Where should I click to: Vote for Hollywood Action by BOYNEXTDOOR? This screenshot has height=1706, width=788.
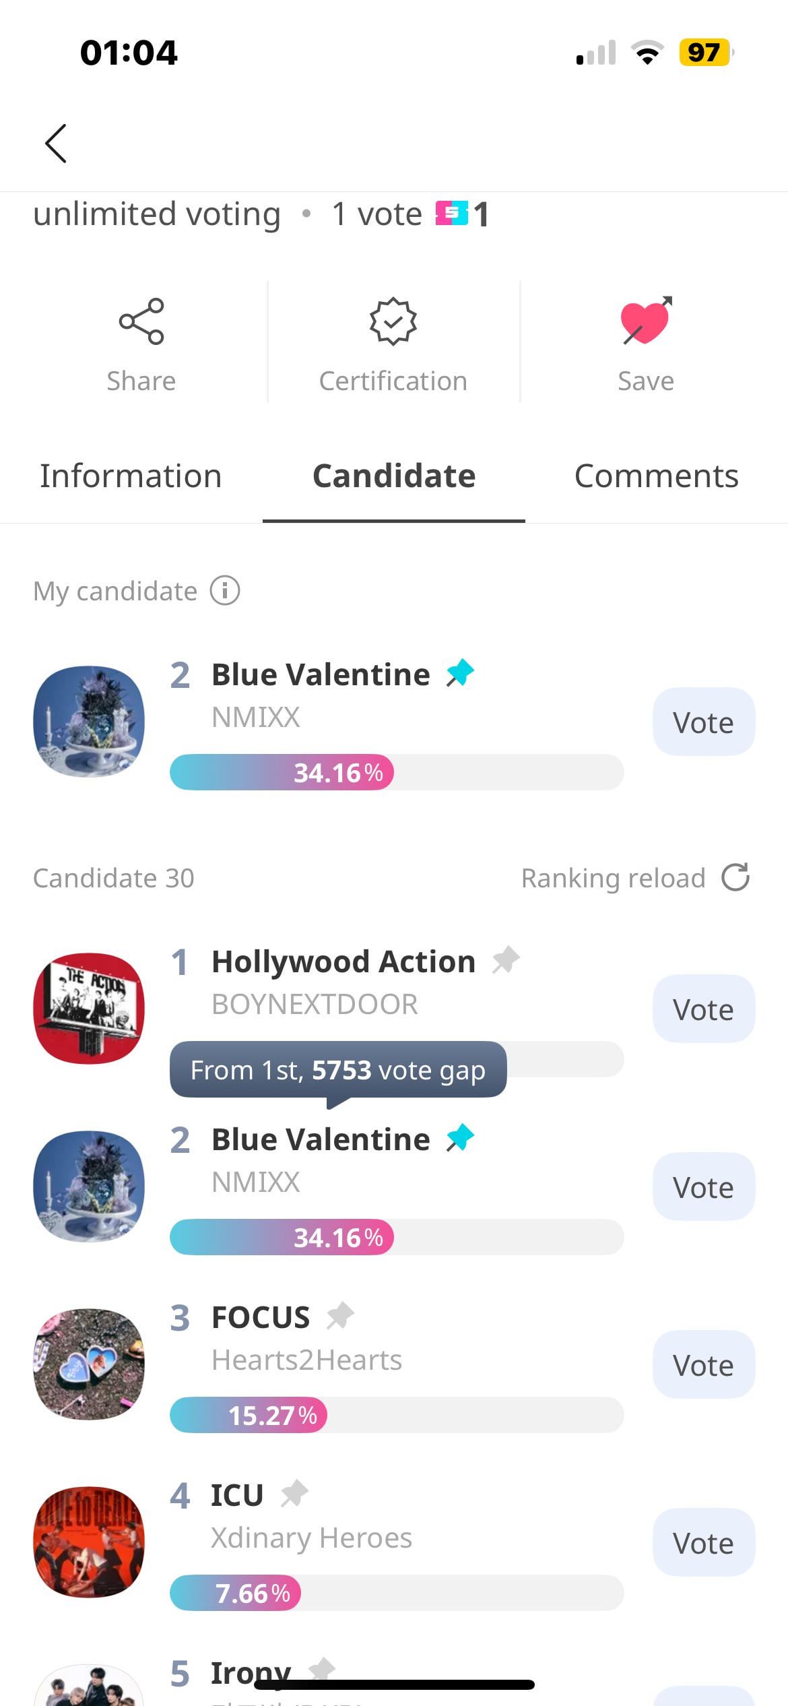[x=703, y=1009]
